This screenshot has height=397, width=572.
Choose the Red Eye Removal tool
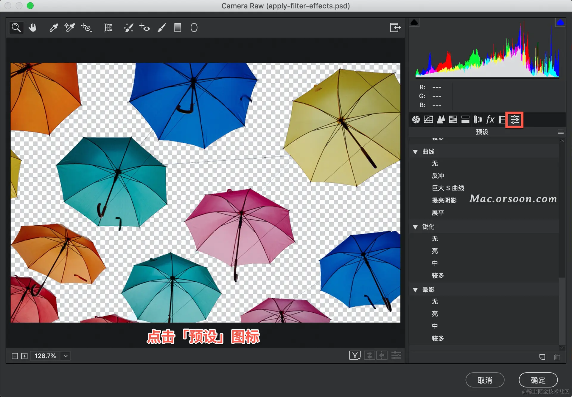click(145, 28)
